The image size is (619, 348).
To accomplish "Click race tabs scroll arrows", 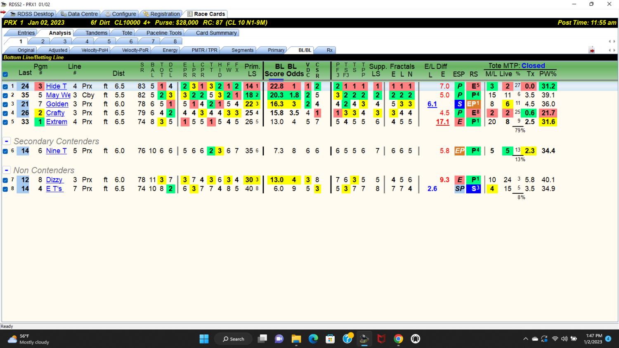I will 612,41.
